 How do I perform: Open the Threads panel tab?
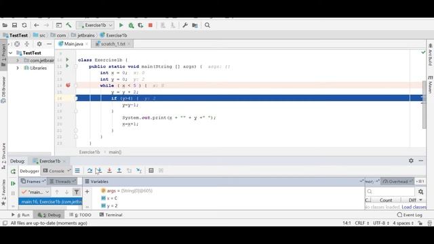click(62, 182)
